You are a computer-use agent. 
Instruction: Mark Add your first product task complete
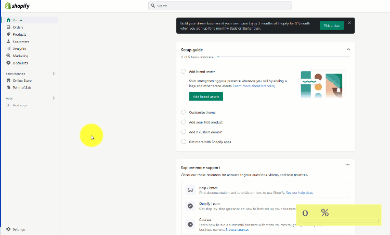pyautogui.click(x=184, y=122)
